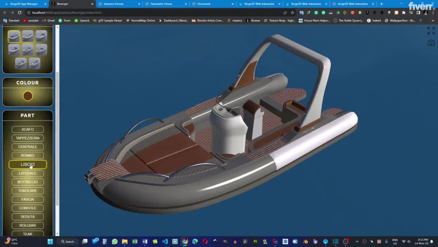This screenshot has width=438, height=247.
Task: Go back with the browser back arrow
Action: click(x=5, y=13)
